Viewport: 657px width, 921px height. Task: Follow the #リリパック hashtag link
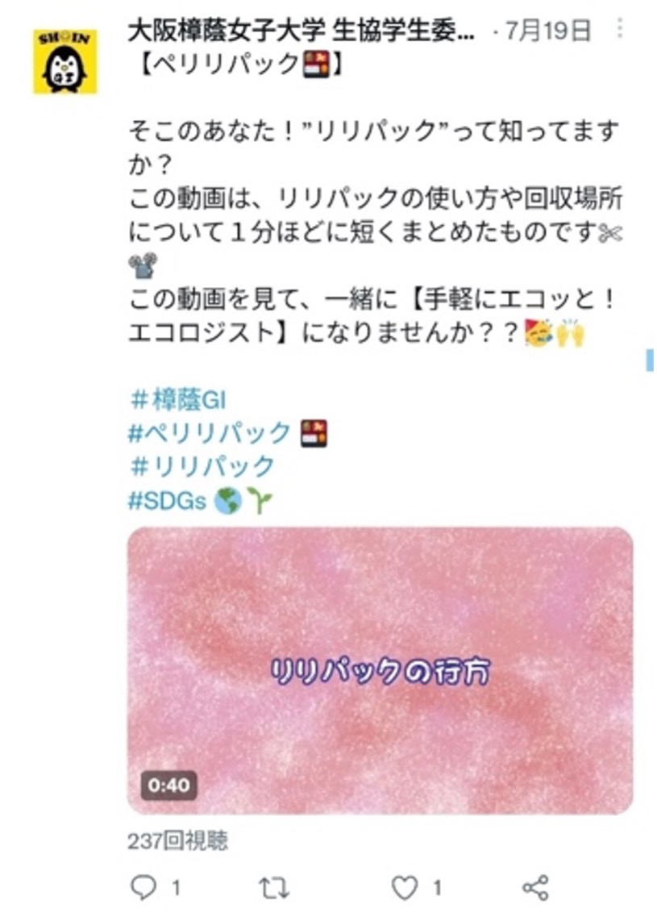(202, 467)
